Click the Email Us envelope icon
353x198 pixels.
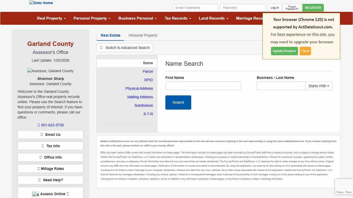click(x=42, y=134)
